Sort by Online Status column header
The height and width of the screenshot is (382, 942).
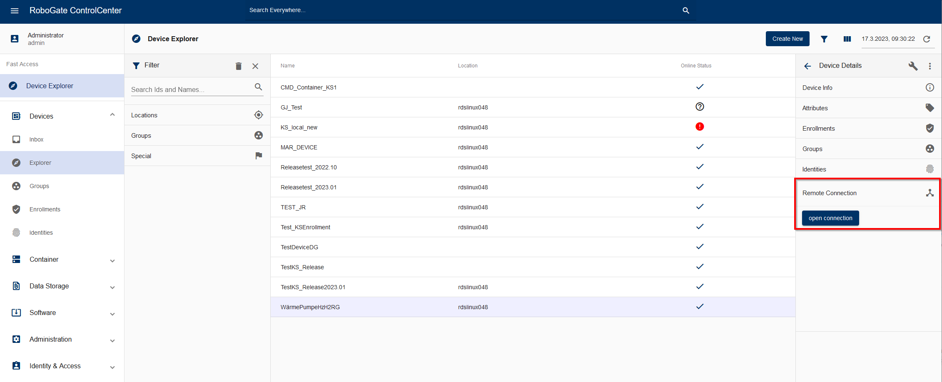(x=696, y=66)
